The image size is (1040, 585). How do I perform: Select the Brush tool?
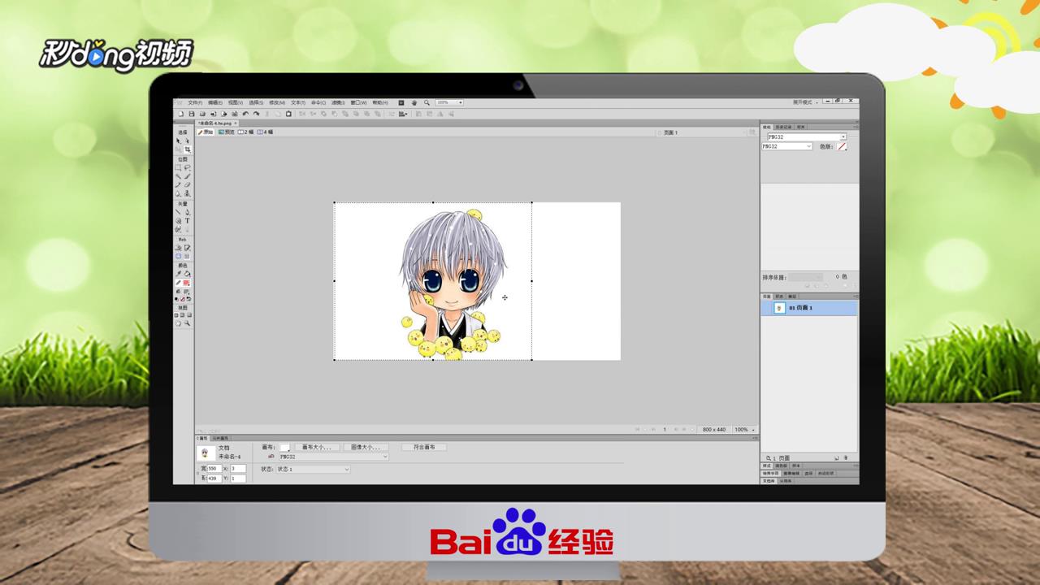point(187,176)
